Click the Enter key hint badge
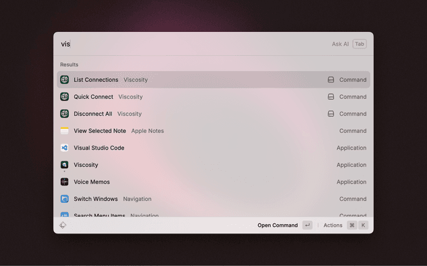The width and height of the screenshot is (427, 266). pos(307,225)
